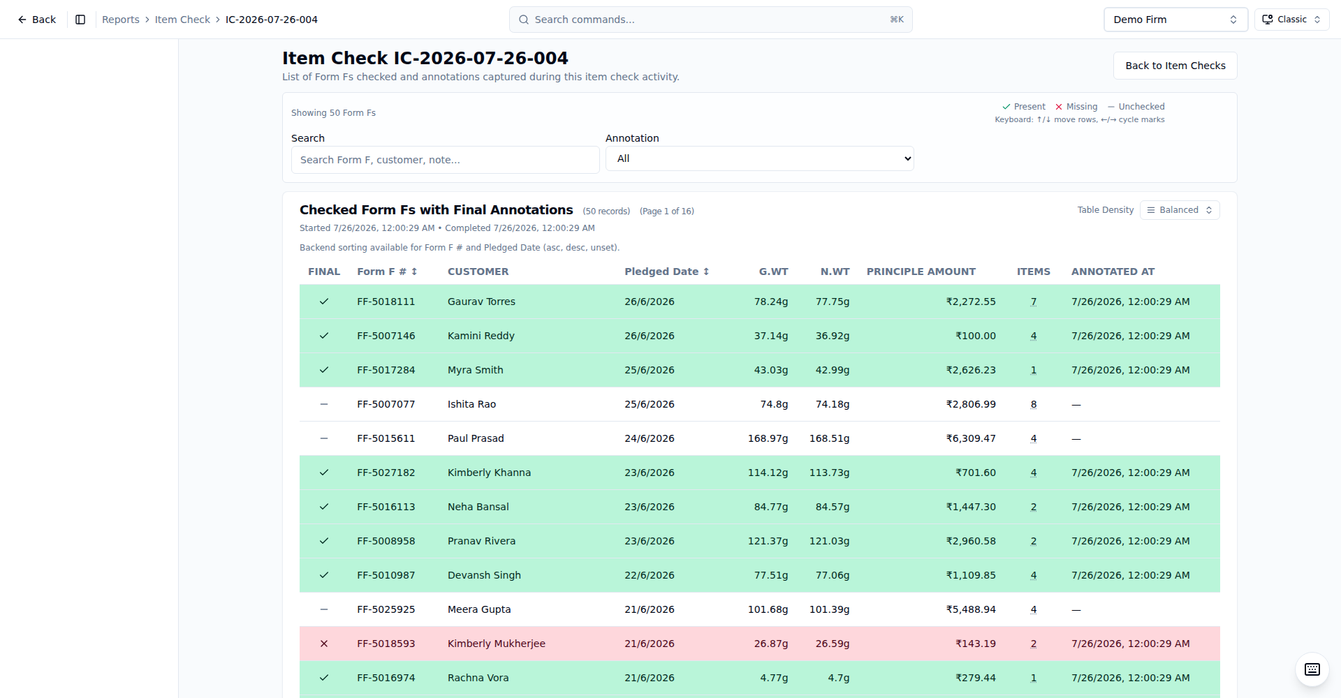Click the IC-2026-07-26-004 breadcrumb

point(272,20)
